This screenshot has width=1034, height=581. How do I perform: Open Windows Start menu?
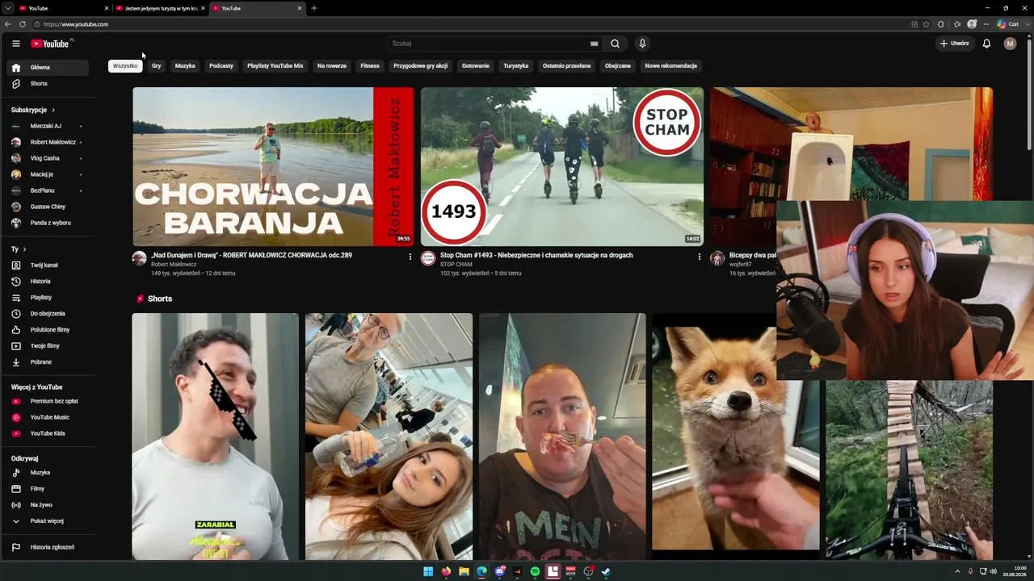coord(428,571)
